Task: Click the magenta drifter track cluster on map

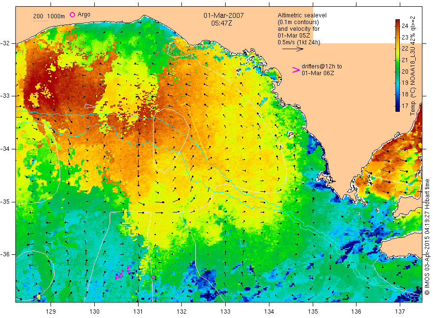Action: [123, 273]
